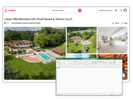The image size is (133, 99).
Task: Switch to the Data tab in Excel
Action: (x=75, y=60)
